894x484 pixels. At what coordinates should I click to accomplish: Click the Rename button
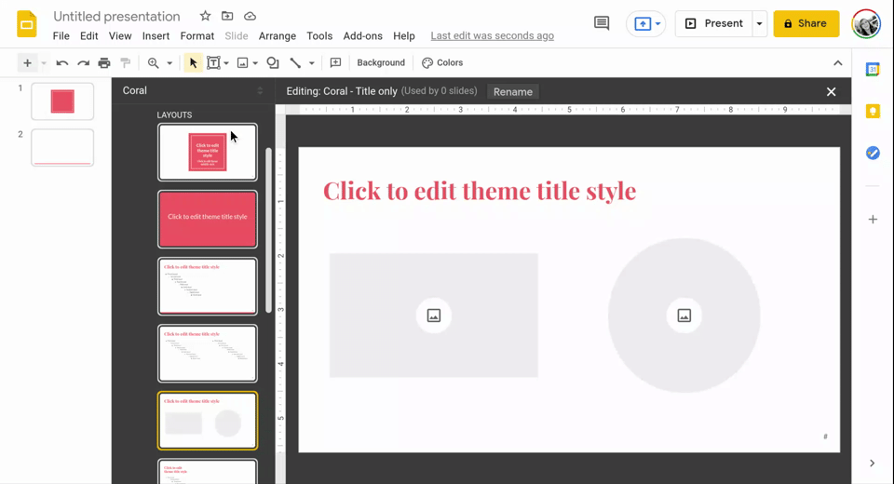(512, 92)
